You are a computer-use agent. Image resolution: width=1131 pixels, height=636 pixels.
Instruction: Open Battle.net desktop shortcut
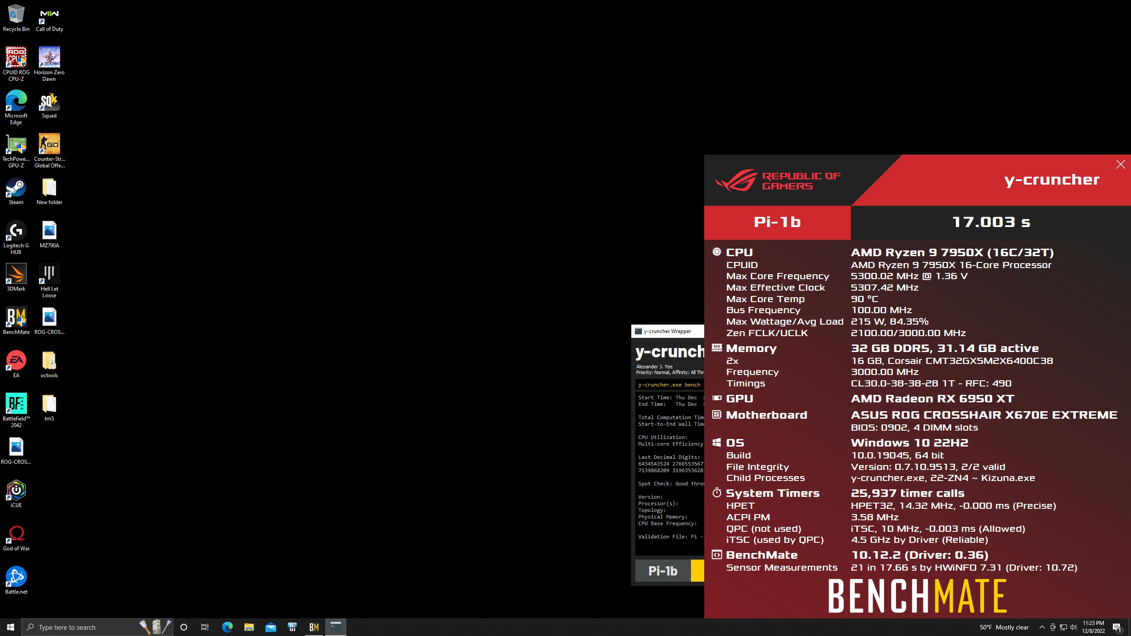click(x=16, y=581)
